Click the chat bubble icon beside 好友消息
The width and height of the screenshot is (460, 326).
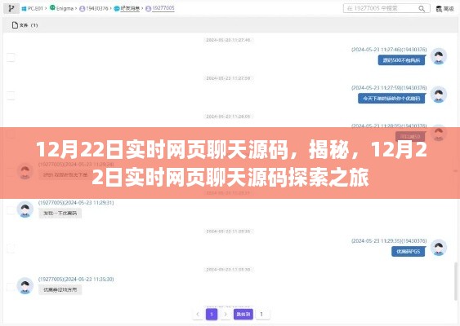(x=117, y=9)
